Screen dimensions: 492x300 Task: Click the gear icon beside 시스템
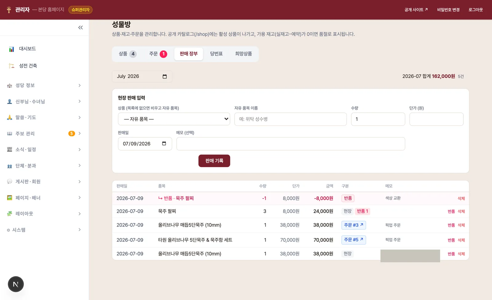tap(8, 230)
